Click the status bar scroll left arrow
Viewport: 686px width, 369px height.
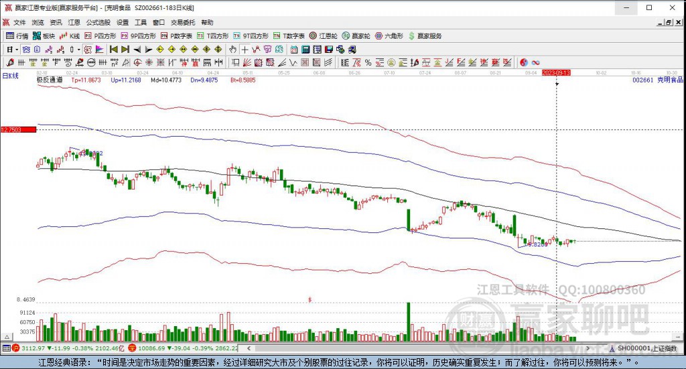[249, 348]
